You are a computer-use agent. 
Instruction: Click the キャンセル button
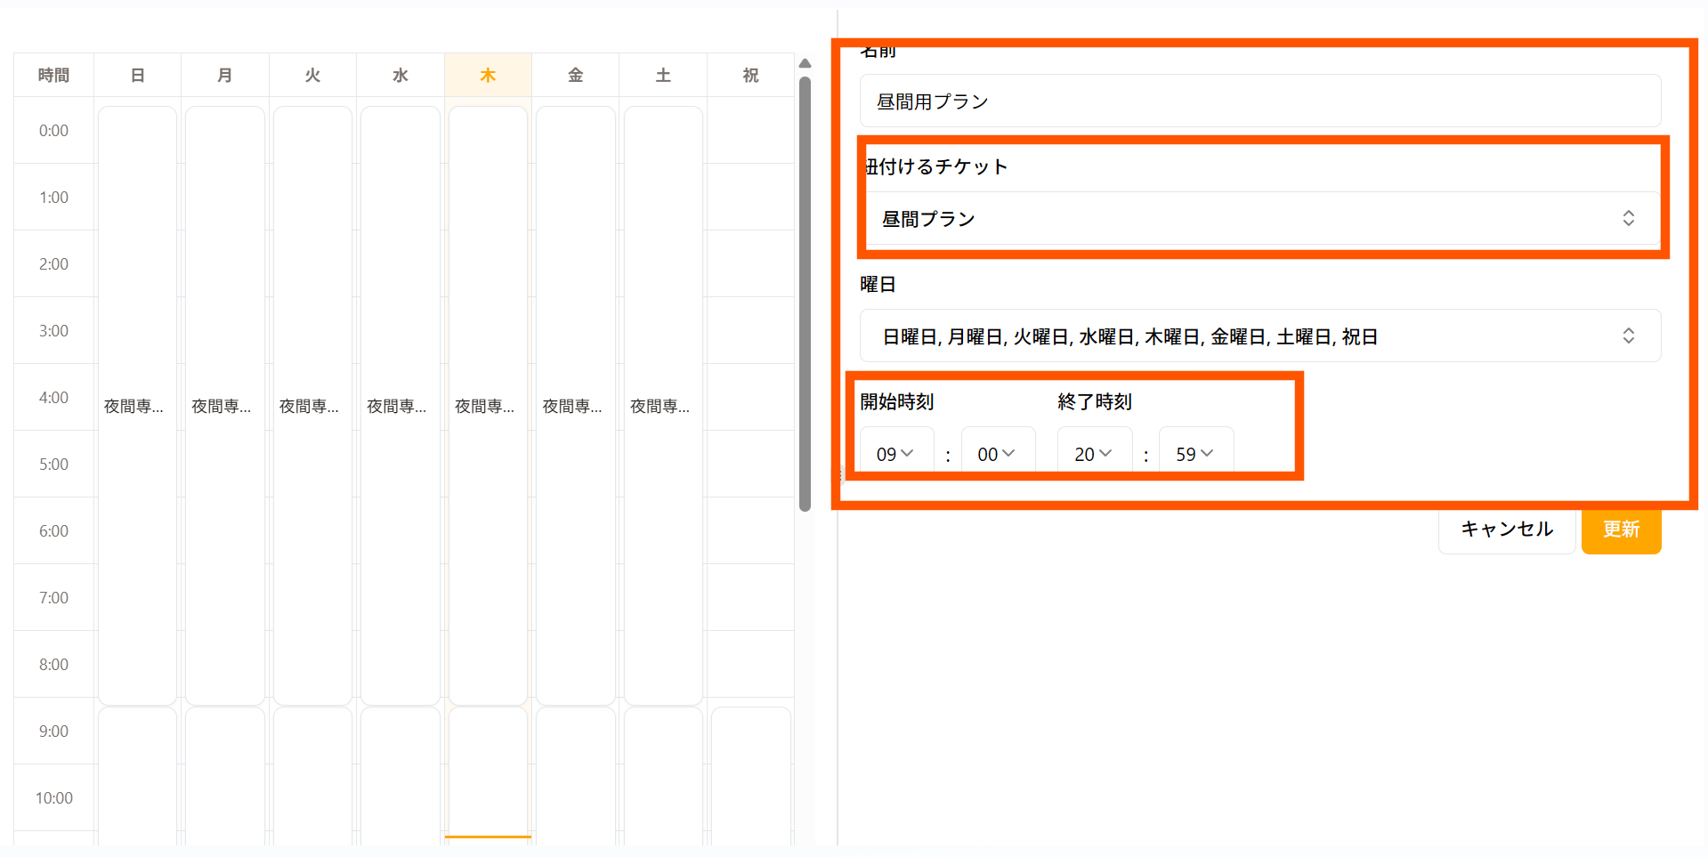tap(1506, 530)
